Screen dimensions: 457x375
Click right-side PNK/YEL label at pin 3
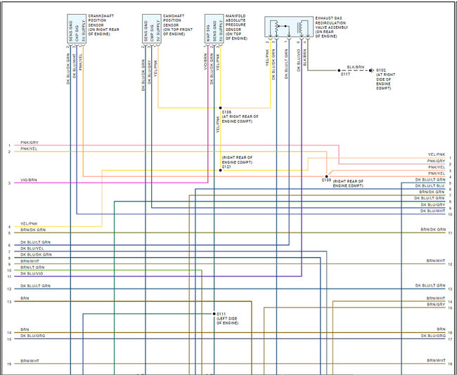437,167
